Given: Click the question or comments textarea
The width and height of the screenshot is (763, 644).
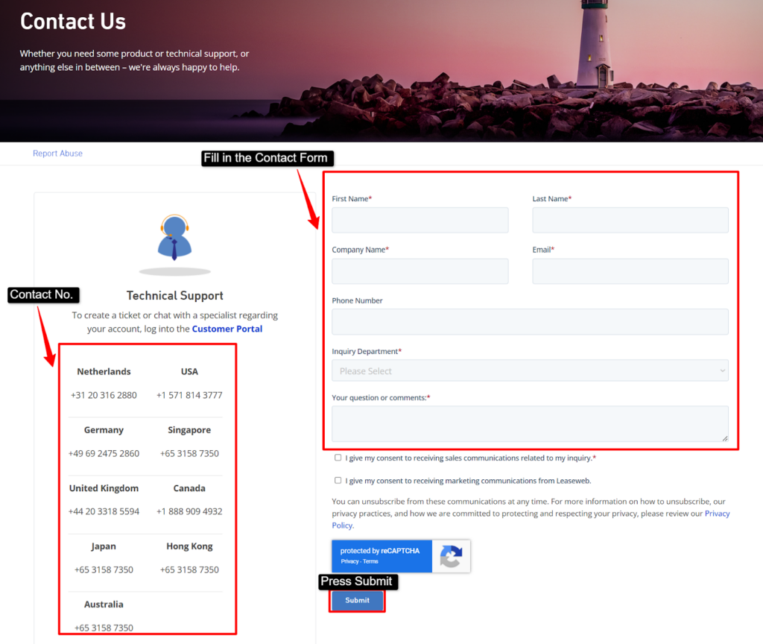Looking at the screenshot, I should point(530,423).
